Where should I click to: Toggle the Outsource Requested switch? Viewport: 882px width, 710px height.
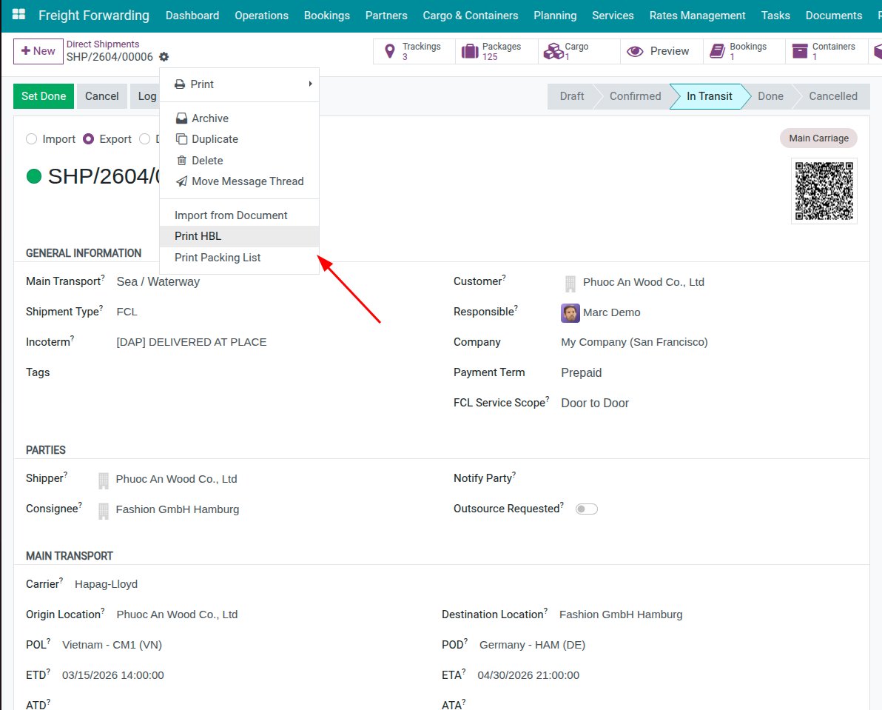tap(587, 509)
